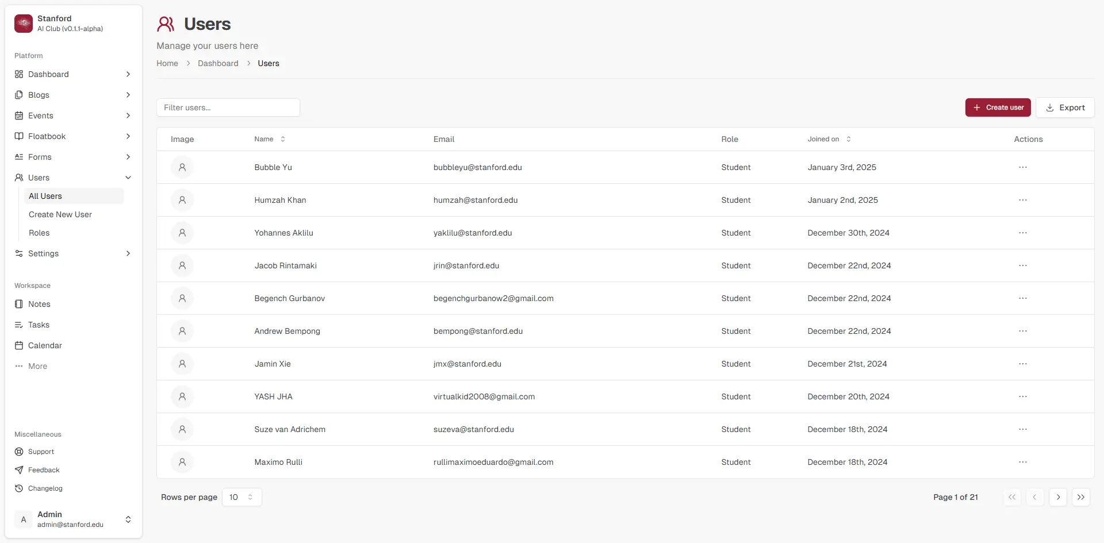Open actions menu for Jamin Xie row
Screen dimensions: 1104x543
pos(1022,364)
